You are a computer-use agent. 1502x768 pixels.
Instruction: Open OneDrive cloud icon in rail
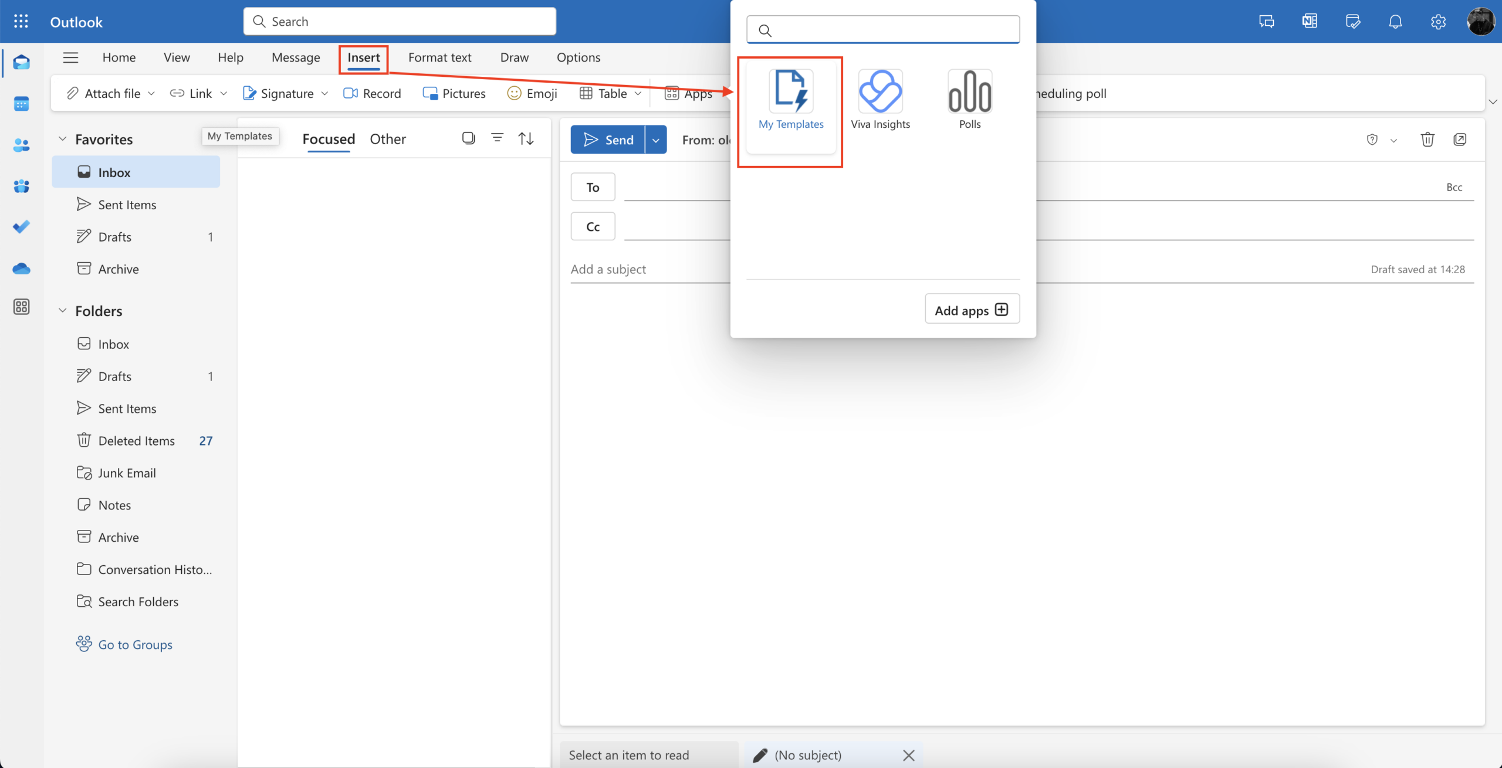[21, 269]
